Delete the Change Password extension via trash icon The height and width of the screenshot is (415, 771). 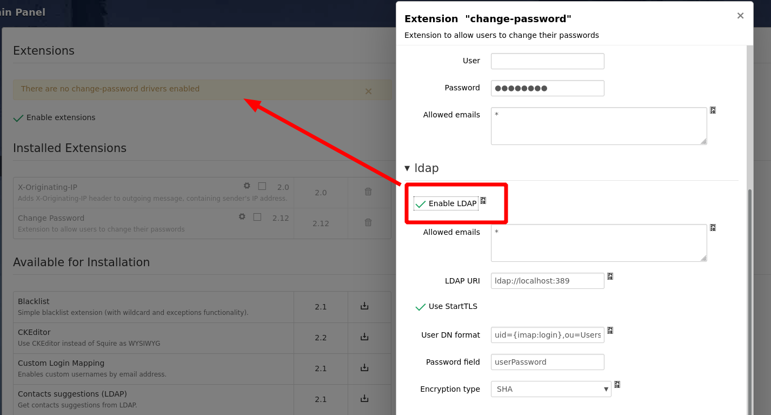click(368, 222)
